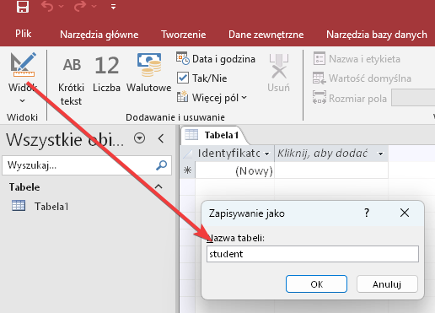Click the Anuluj cancel button
Viewport: 435px width, 313px height.
pos(387,284)
